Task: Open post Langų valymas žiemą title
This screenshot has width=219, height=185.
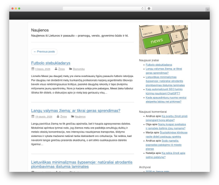Action: click(x=76, y=111)
